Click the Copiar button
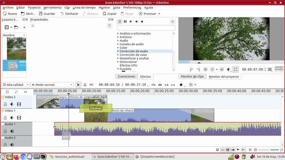The image size is (285, 160). pyautogui.click(x=110, y=14)
